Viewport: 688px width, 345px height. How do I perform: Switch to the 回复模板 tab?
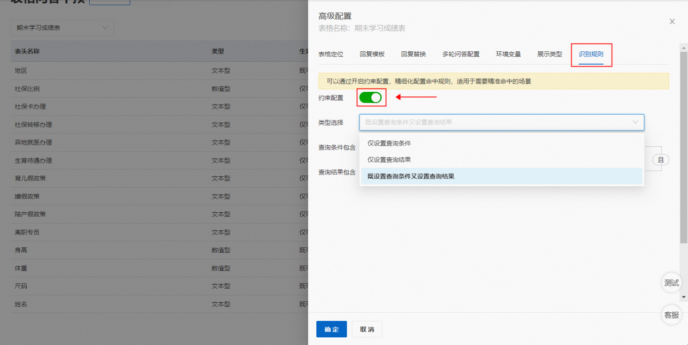click(372, 54)
